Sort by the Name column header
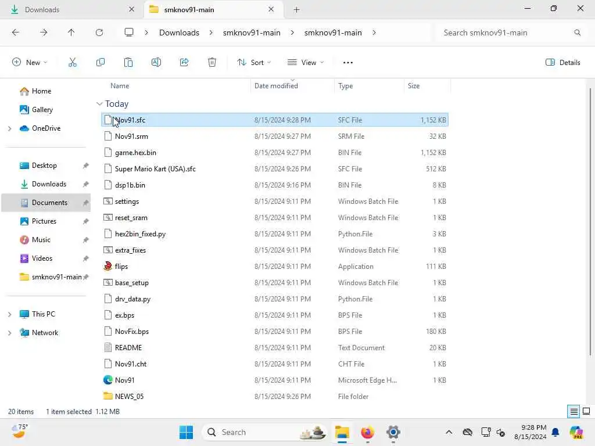Screen dimensions: 595x446 (120, 86)
